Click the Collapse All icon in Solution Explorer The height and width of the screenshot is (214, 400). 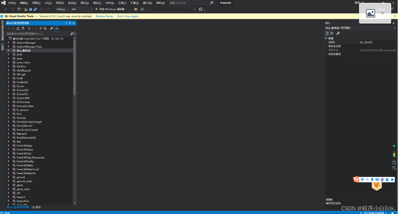[41, 28]
